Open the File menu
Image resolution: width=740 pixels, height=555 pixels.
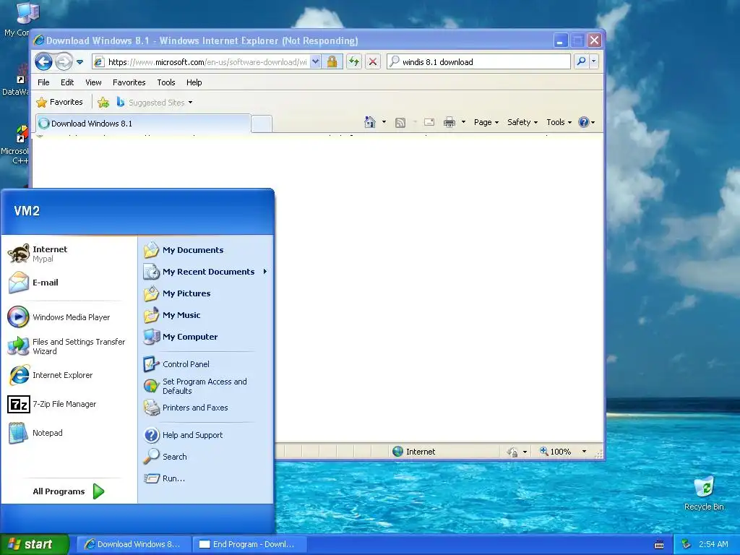point(43,82)
